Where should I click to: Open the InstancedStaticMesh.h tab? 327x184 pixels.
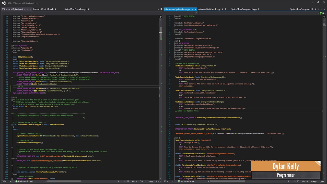point(43,9)
